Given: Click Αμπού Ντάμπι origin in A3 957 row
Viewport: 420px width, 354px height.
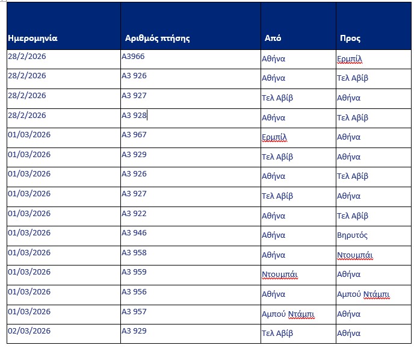Looking at the screenshot, I should pos(288,314).
